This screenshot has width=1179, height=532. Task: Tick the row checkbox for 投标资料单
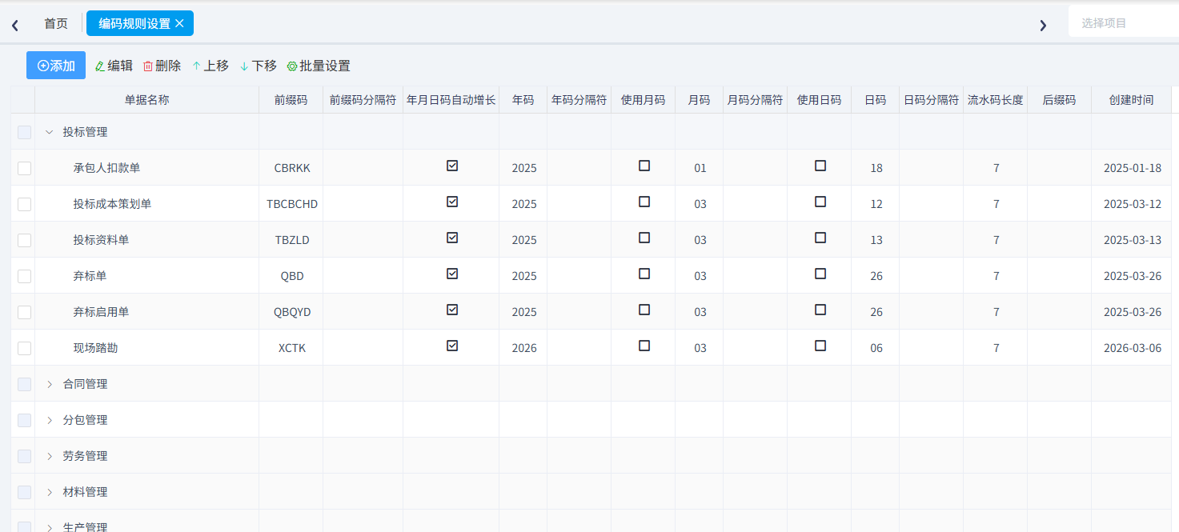click(x=24, y=240)
